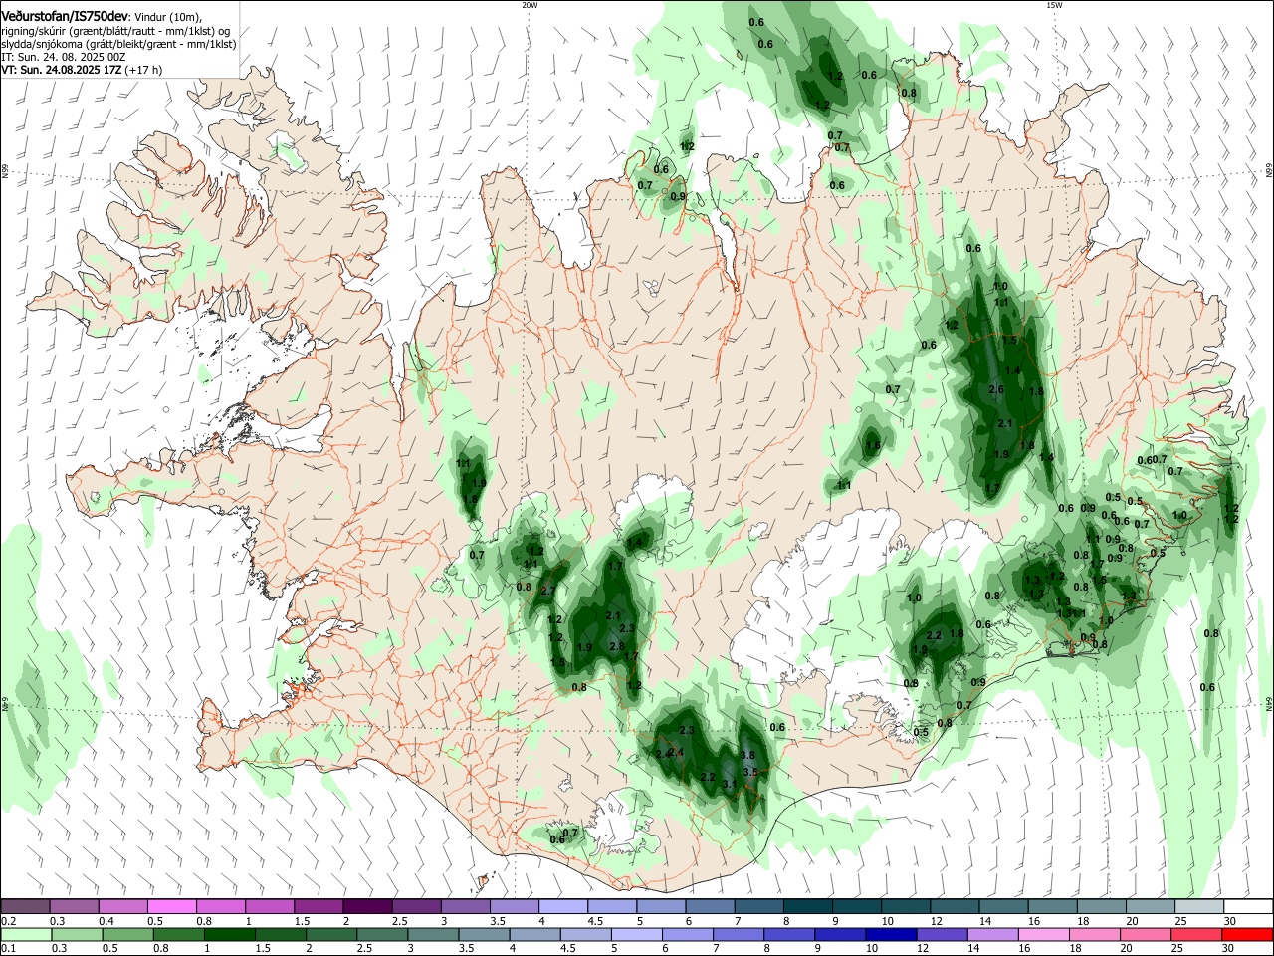Image resolution: width=1274 pixels, height=956 pixels.
Task: Click the "3.5" precipitation value on the map
Action: coord(750,772)
